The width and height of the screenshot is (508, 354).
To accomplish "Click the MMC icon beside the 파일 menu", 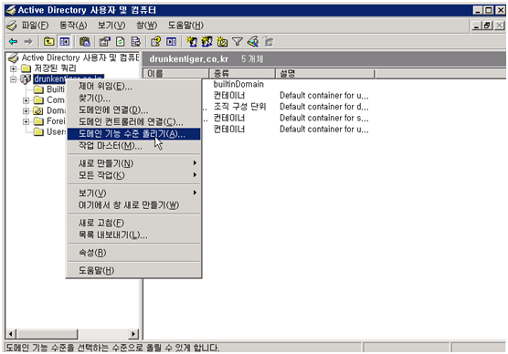I will point(12,26).
